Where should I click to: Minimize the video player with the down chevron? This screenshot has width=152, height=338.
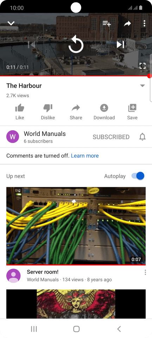[11, 23]
